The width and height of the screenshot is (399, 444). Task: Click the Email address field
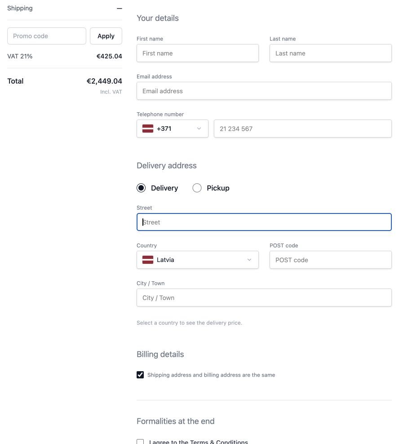264,91
